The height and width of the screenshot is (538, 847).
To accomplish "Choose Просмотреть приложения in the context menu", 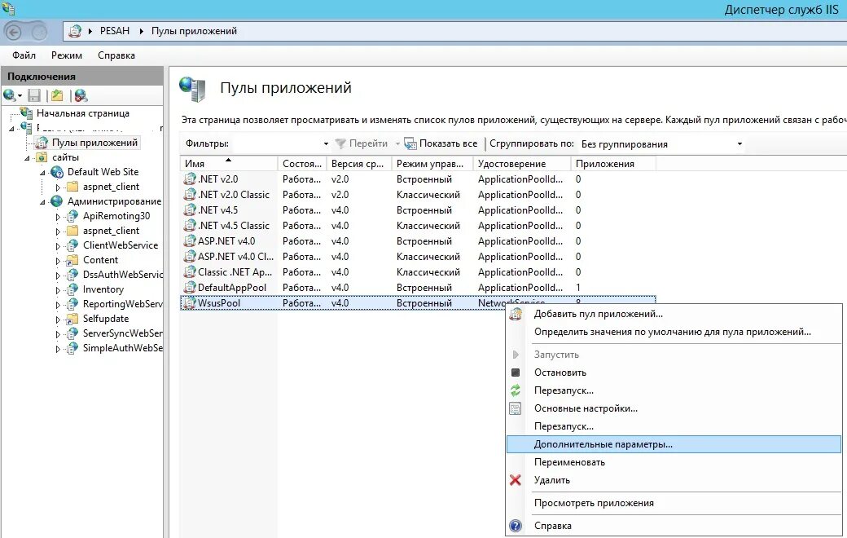I will click(x=674, y=503).
